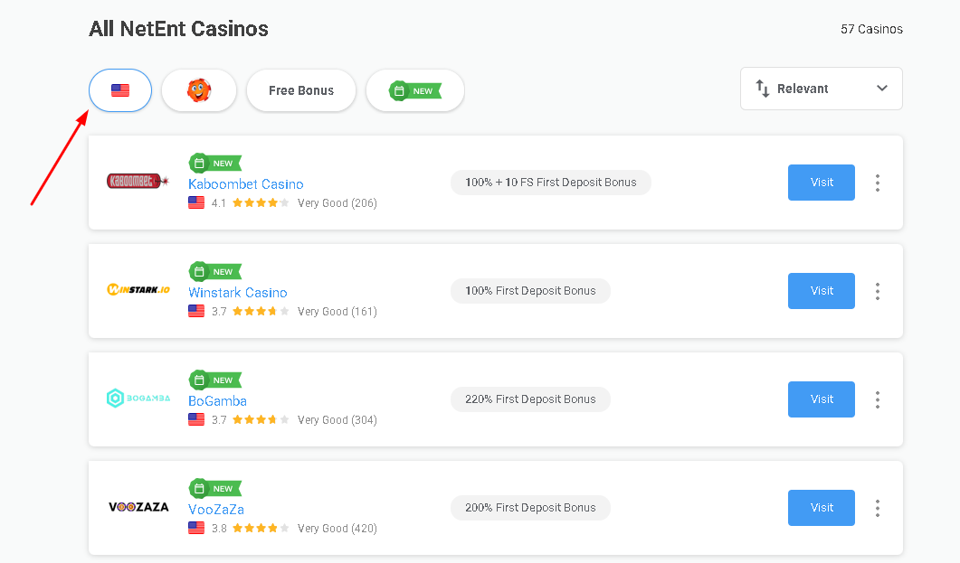The width and height of the screenshot is (960, 563).
Task: Open the VooZaZa casino name link
Action: point(216,510)
